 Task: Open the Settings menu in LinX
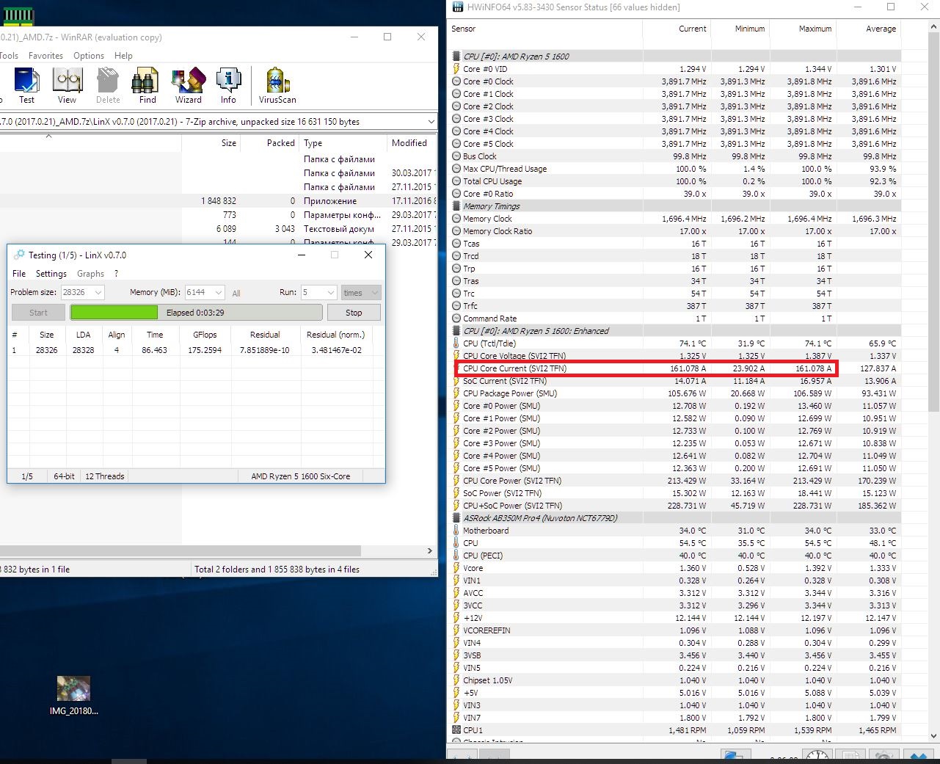coord(51,274)
